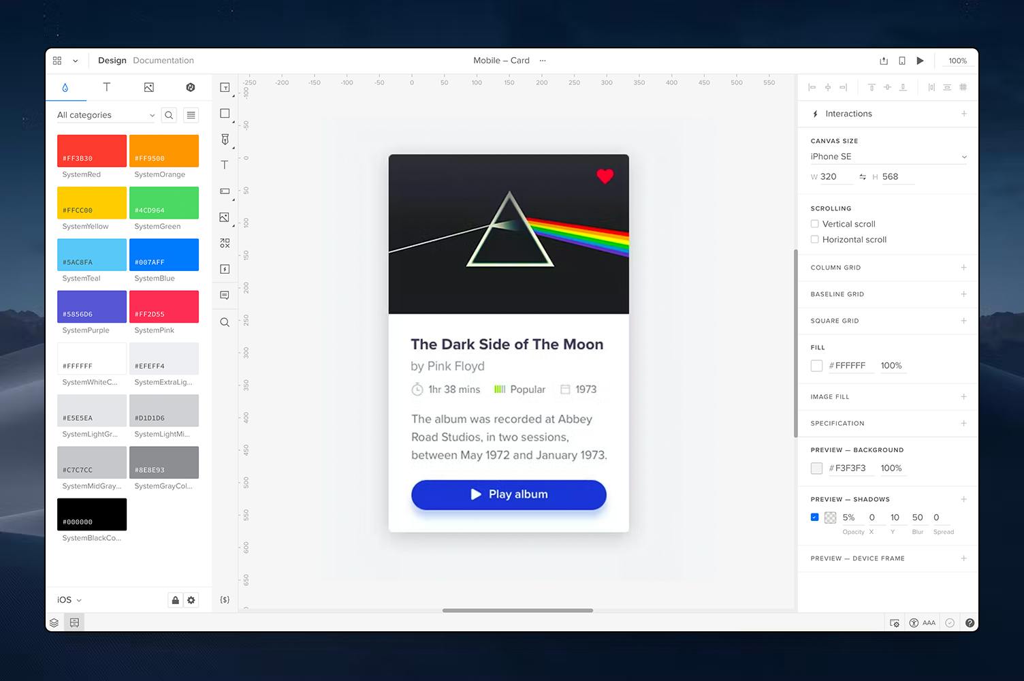Open the Comment tool

click(x=225, y=295)
